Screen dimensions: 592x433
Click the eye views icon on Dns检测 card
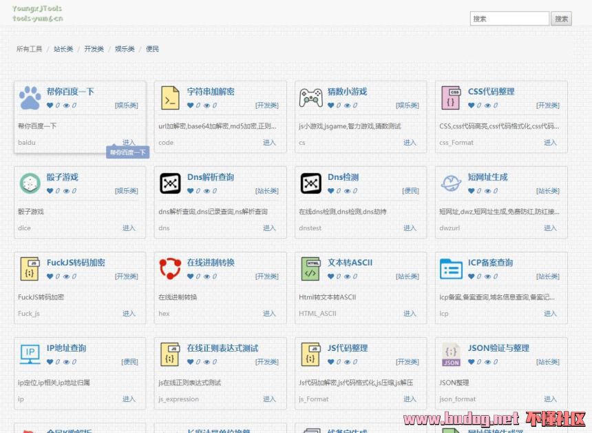coord(347,191)
